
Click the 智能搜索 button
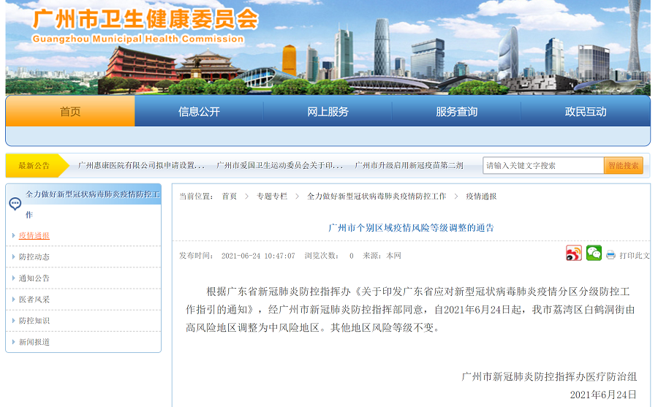click(x=623, y=166)
